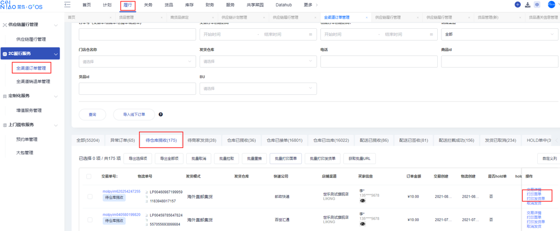Open the 履行 top menu
The image size is (560, 231).
127,5
